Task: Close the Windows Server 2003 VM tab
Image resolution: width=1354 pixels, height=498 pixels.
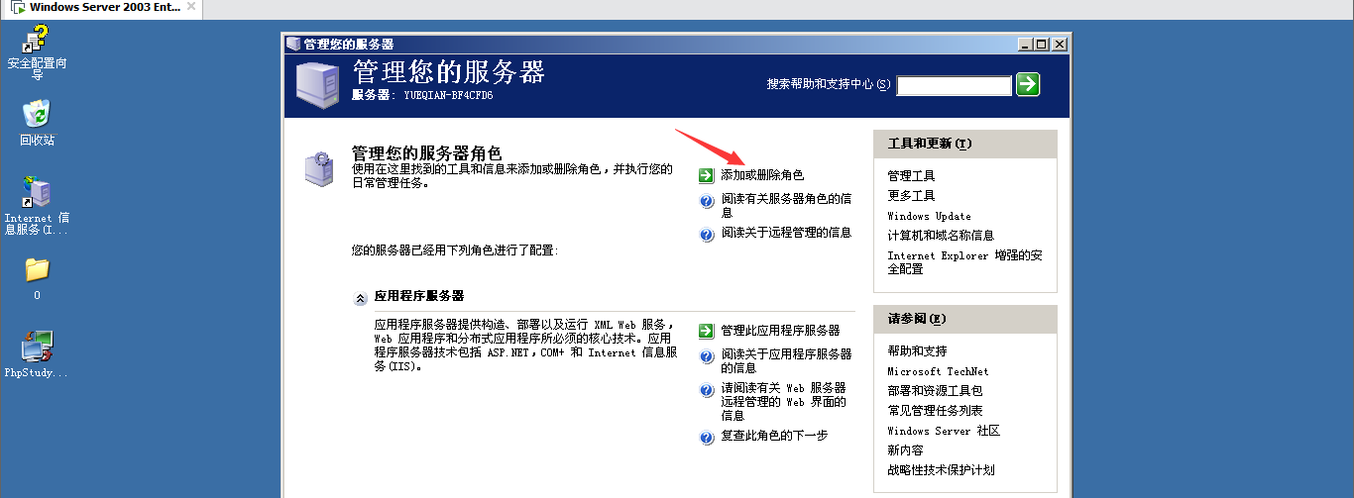Action: tap(191, 7)
